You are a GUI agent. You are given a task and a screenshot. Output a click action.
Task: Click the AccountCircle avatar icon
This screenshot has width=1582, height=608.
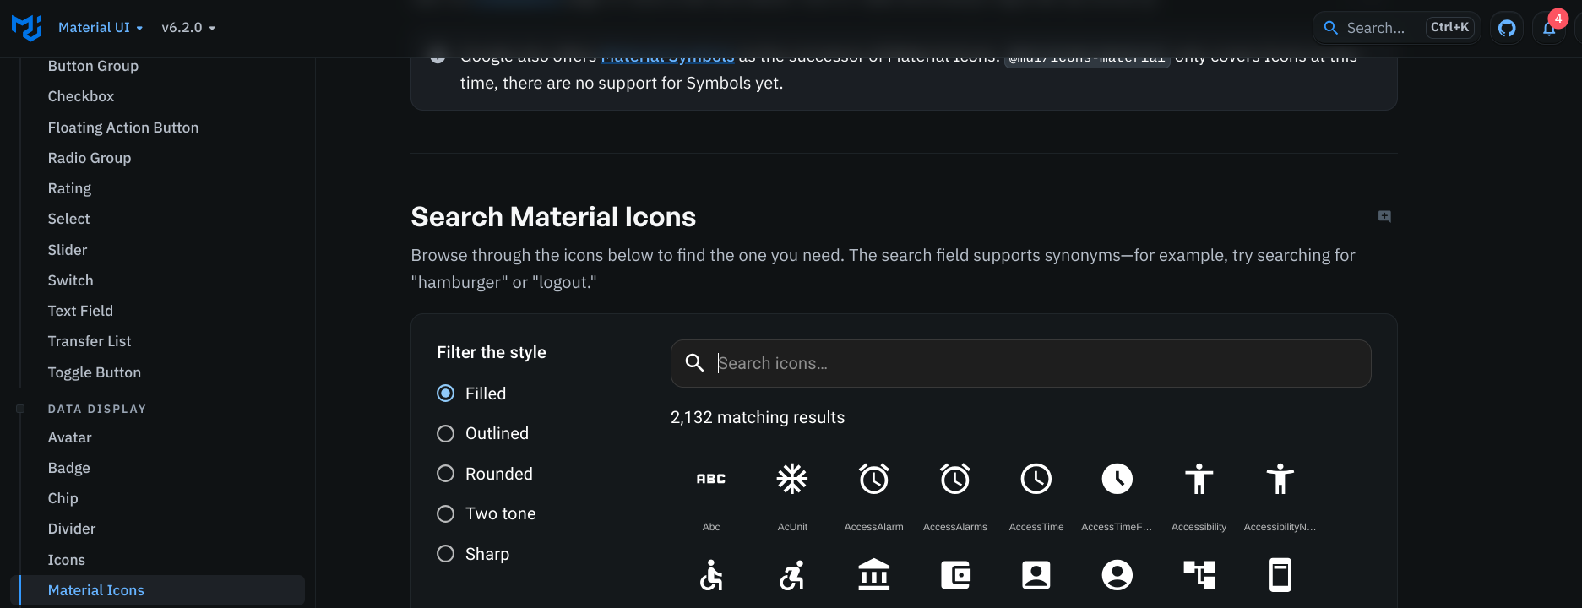click(x=1117, y=575)
